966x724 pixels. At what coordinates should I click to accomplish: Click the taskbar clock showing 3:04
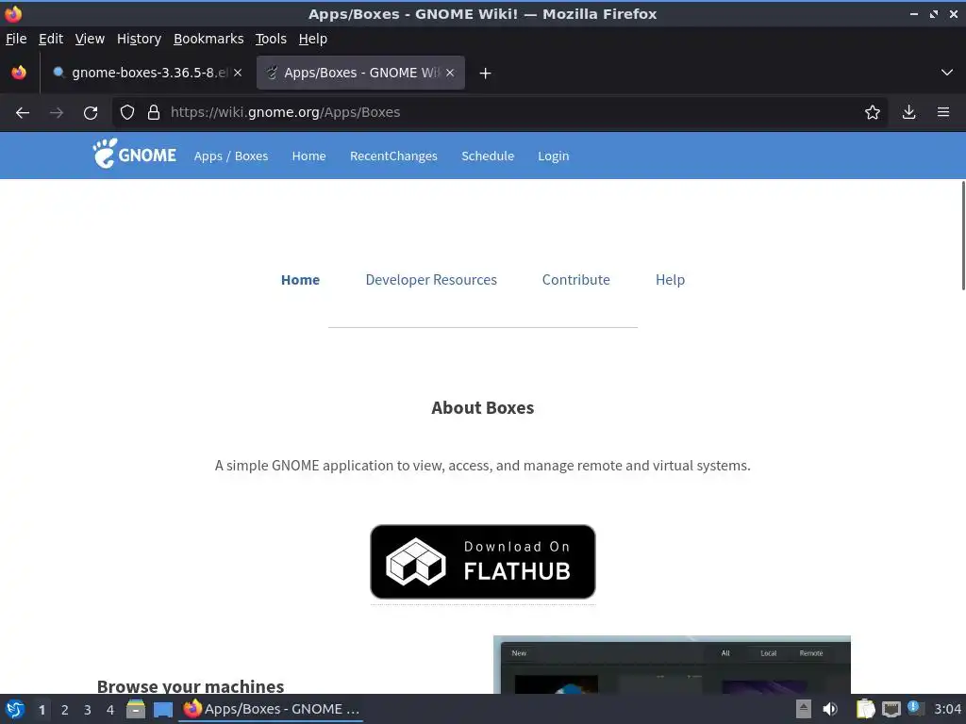point(947,709)
